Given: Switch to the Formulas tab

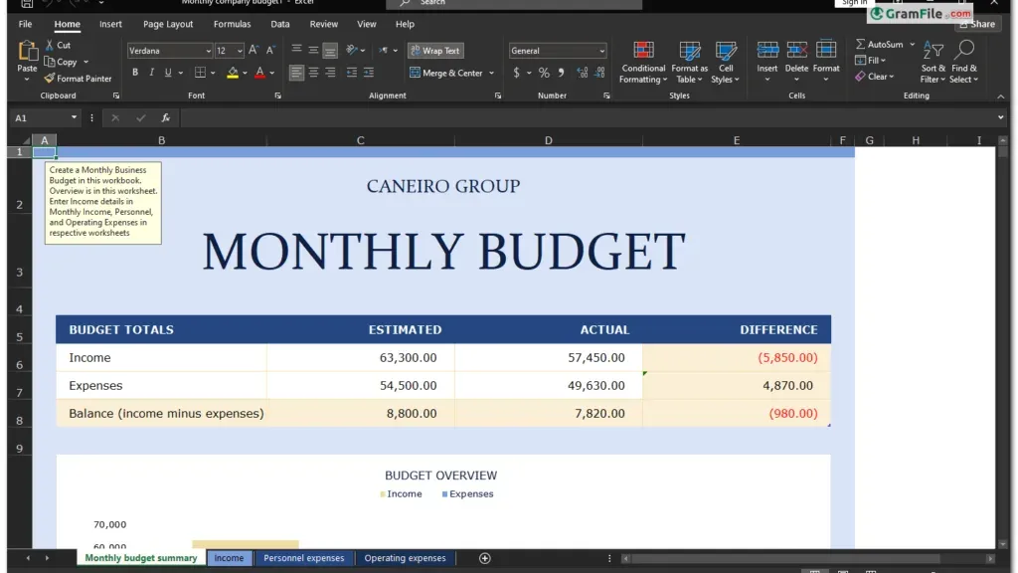Looking at the screenshot, I should coord(232,24).
